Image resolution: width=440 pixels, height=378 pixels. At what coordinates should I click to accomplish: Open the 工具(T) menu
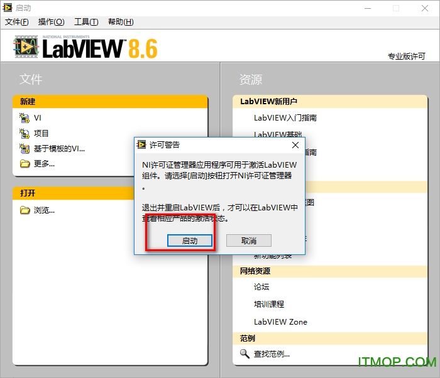(86, 22)
